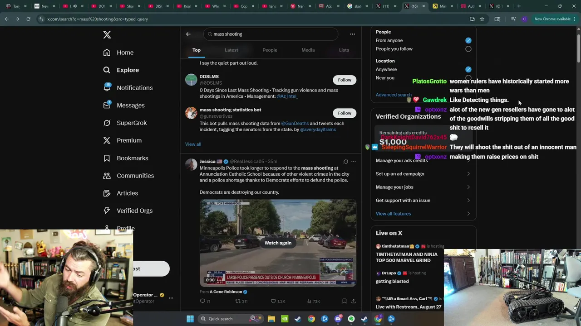581x326 pixels.
Task: Switch to Lists search tab
Action: [x=344, y=50]
